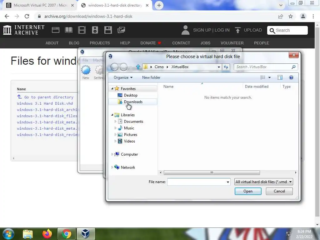Open the File menu in VirtualBox Manager
Viewport: 320px width, 240px height.
pos(85,60)
